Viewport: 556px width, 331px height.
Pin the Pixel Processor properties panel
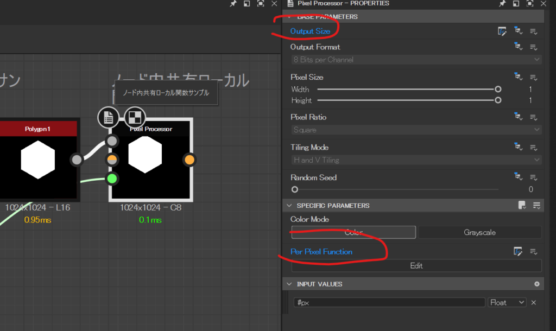tap(503, 4)
